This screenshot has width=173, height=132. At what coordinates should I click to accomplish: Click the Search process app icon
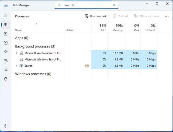tap(21, 66)
